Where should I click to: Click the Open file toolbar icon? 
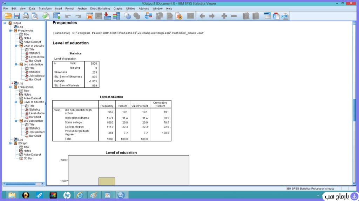(x=8, y=16)
